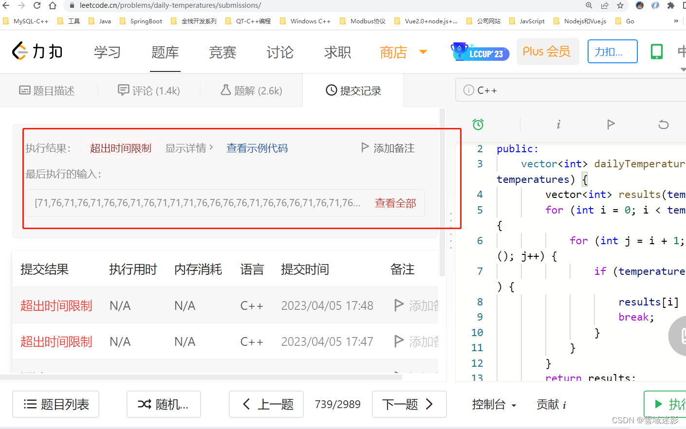This screenshot has height=429, width=686.
Task: Open the 学习 navigation menu
Action: pyautogui.click(x=107, y=52)
